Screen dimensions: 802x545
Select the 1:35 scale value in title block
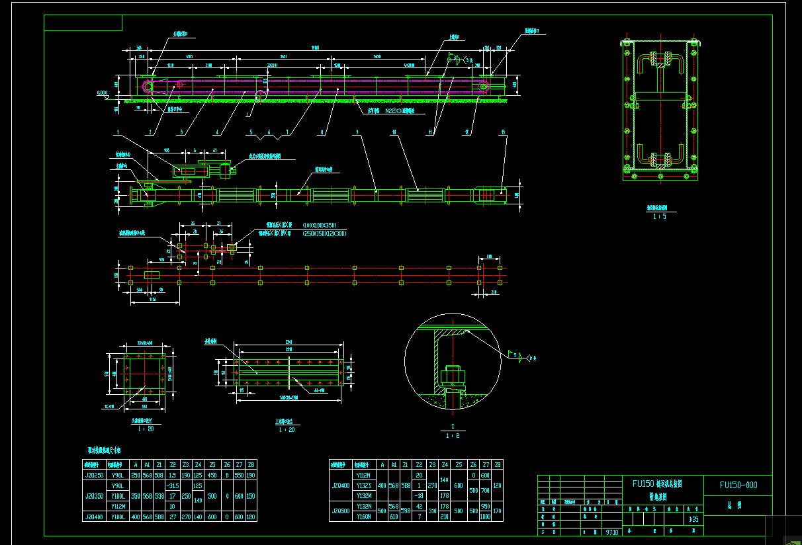click(x=693, y=518)
